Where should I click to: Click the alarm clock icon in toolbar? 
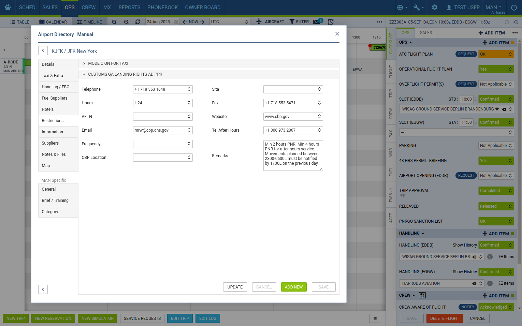point(331,22)
